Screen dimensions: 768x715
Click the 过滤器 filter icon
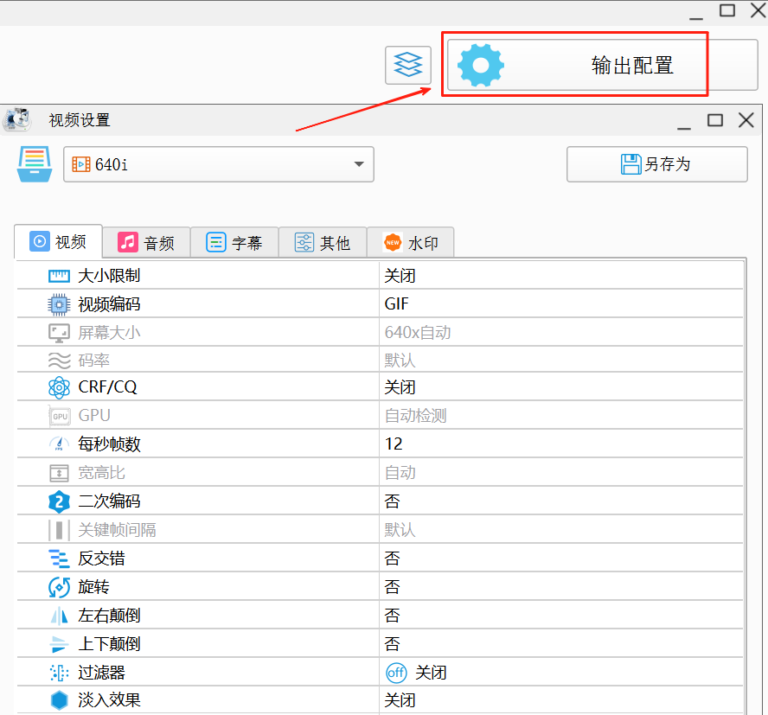coord(60,673)
